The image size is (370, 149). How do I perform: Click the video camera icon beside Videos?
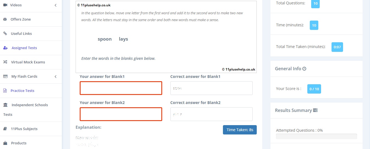coord(5,5)
